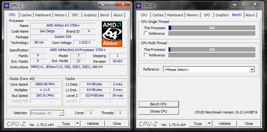Click Close button in left window
This screenshot has height=132, width=267.
tap(117, 124)
